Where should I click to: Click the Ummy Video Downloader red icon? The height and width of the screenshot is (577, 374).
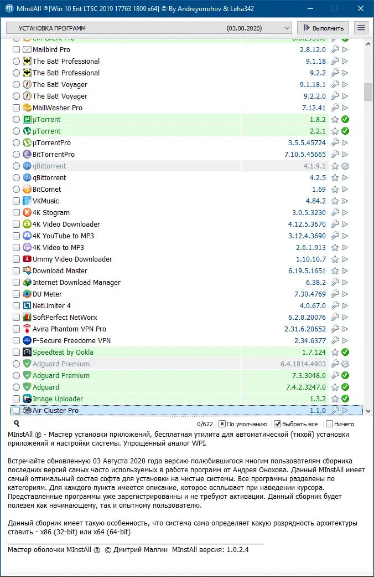[x=27, y=259]
